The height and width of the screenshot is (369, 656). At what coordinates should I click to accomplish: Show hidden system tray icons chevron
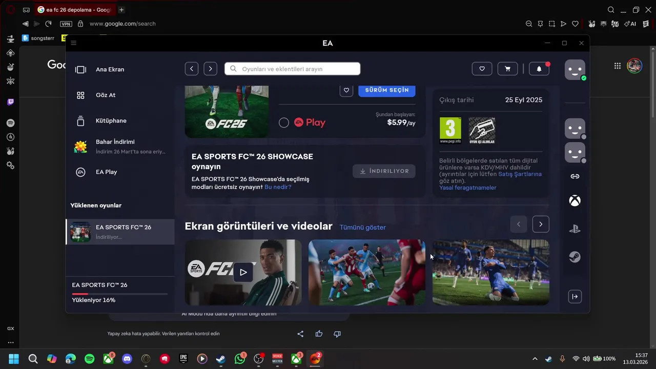click(x=535, y=359)
